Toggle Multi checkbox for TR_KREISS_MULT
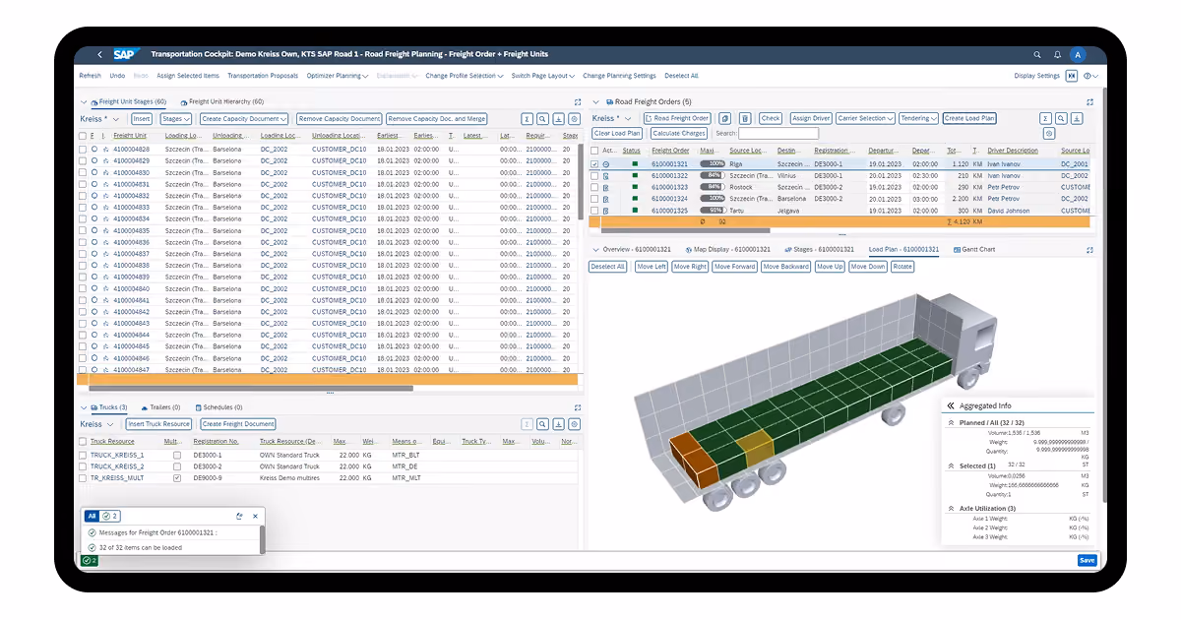The width and height of the screenshot is (1181, 620). 176,478
